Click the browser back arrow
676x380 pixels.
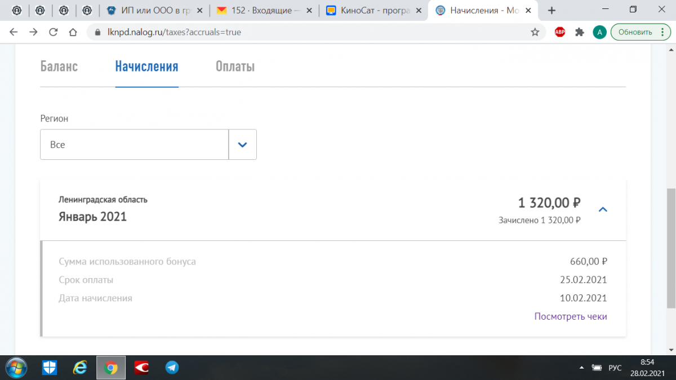tap(14, 32)
